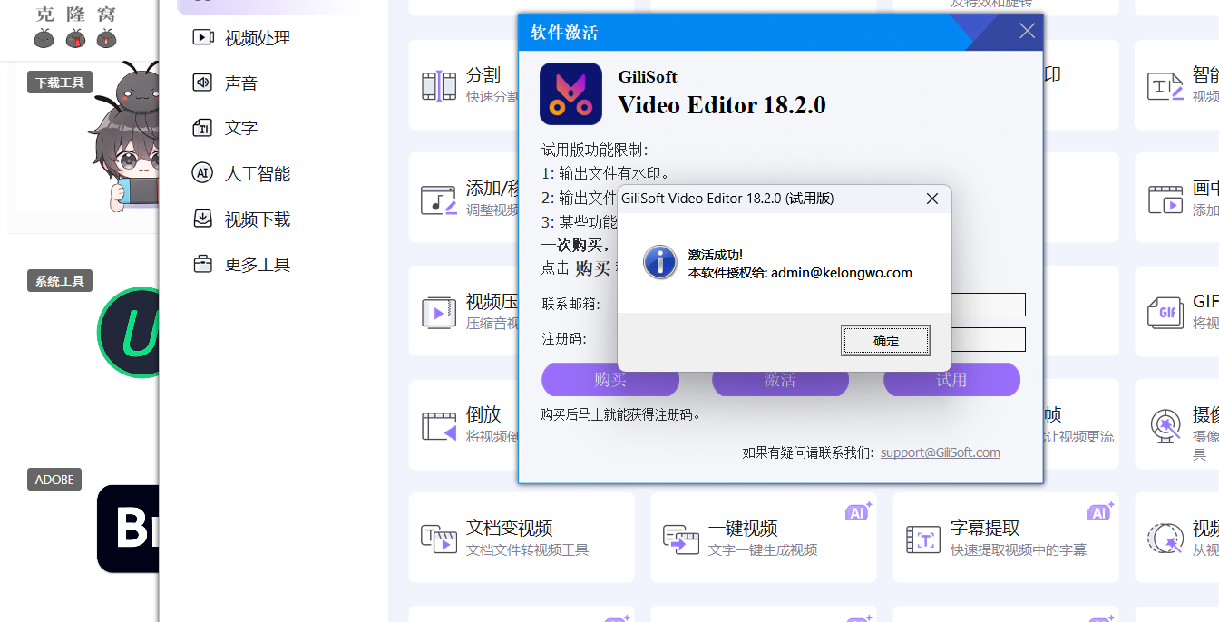Screen dimensions: 1219x622
Task: Click the 文字 text icon
Action: (202, 128)
